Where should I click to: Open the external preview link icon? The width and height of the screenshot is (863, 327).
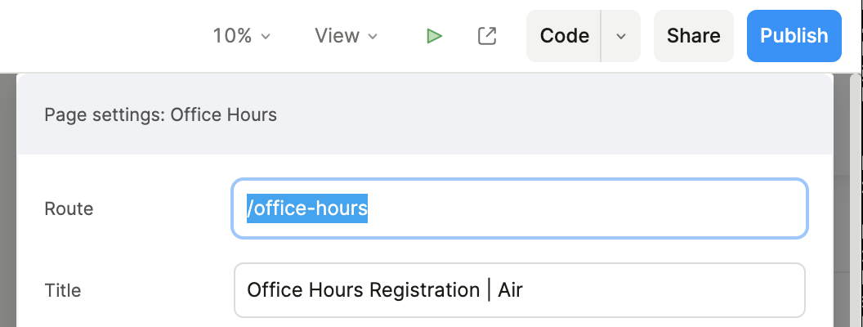point(487,36)
